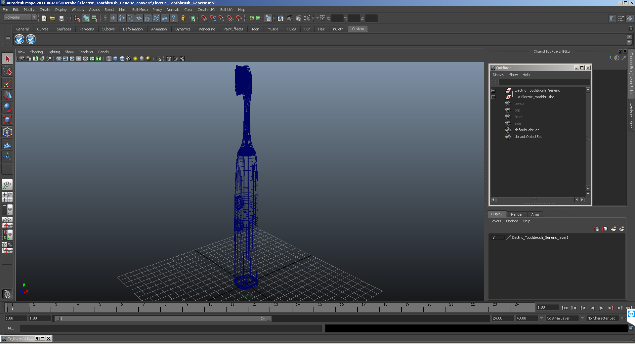Click the snap to points magnet
Viewport: 635px width, 344px height.
click(x=221, y=18)
